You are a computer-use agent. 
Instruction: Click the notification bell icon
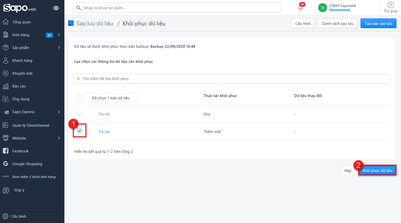coord(300,8)
